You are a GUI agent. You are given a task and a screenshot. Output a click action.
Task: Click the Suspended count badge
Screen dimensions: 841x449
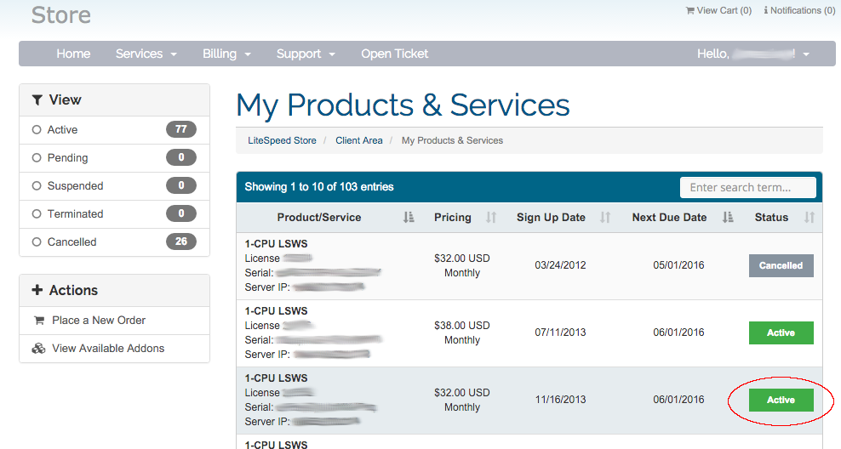click(x=181, y=185)
